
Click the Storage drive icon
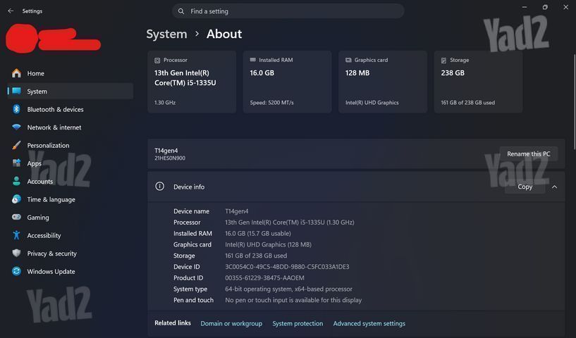pos(443,60)
